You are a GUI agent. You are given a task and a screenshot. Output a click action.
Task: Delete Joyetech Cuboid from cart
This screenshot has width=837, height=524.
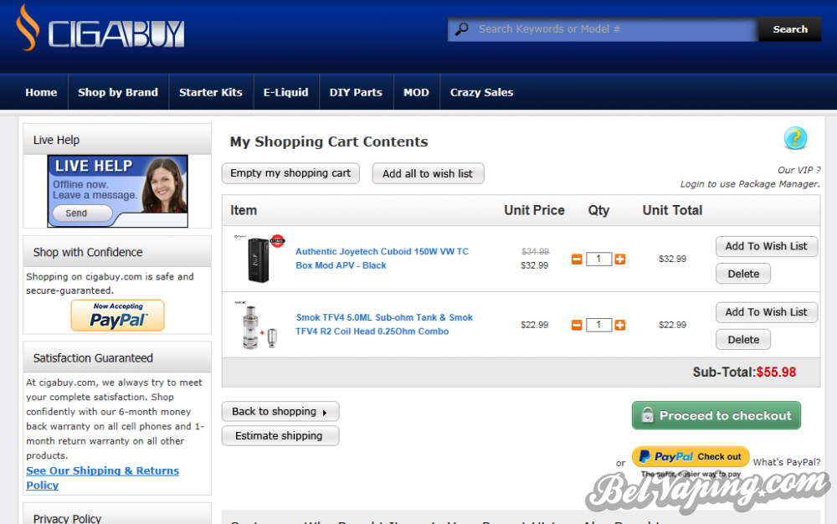743,274
